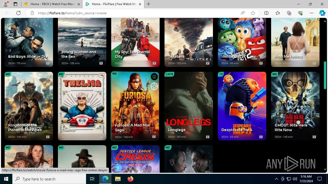
Task: Click clapperboard icon on Despicable Me 4 card
Action: [261, 137]
